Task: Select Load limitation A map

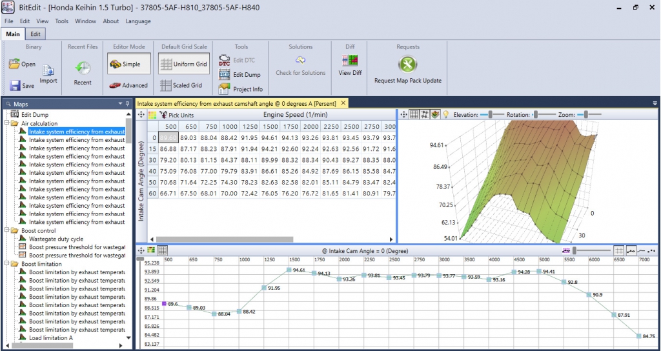Action: coord(51,337)
